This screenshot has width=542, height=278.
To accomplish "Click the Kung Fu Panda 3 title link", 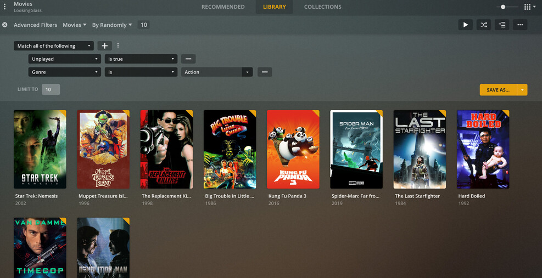I will [x=288, y=196].
